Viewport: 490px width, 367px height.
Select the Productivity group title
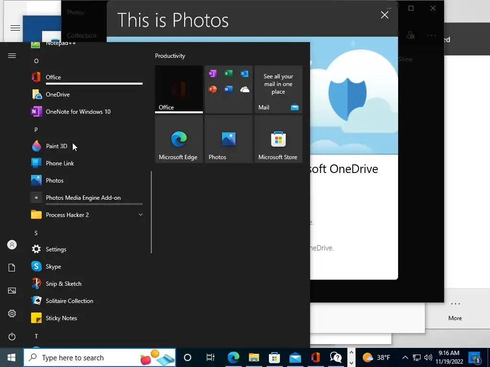tap(170, 56)
